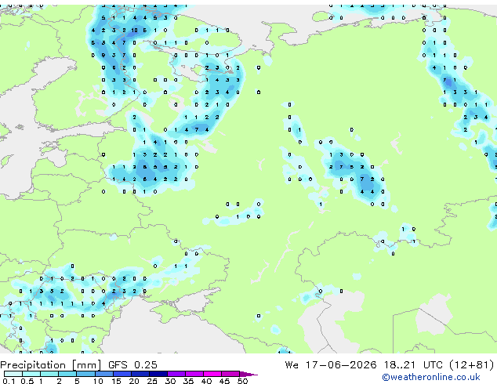Screen dimensions: 497x384
Task: Pick the 25 to 30 mm dark navy swatch
Action: click(158, 374)
